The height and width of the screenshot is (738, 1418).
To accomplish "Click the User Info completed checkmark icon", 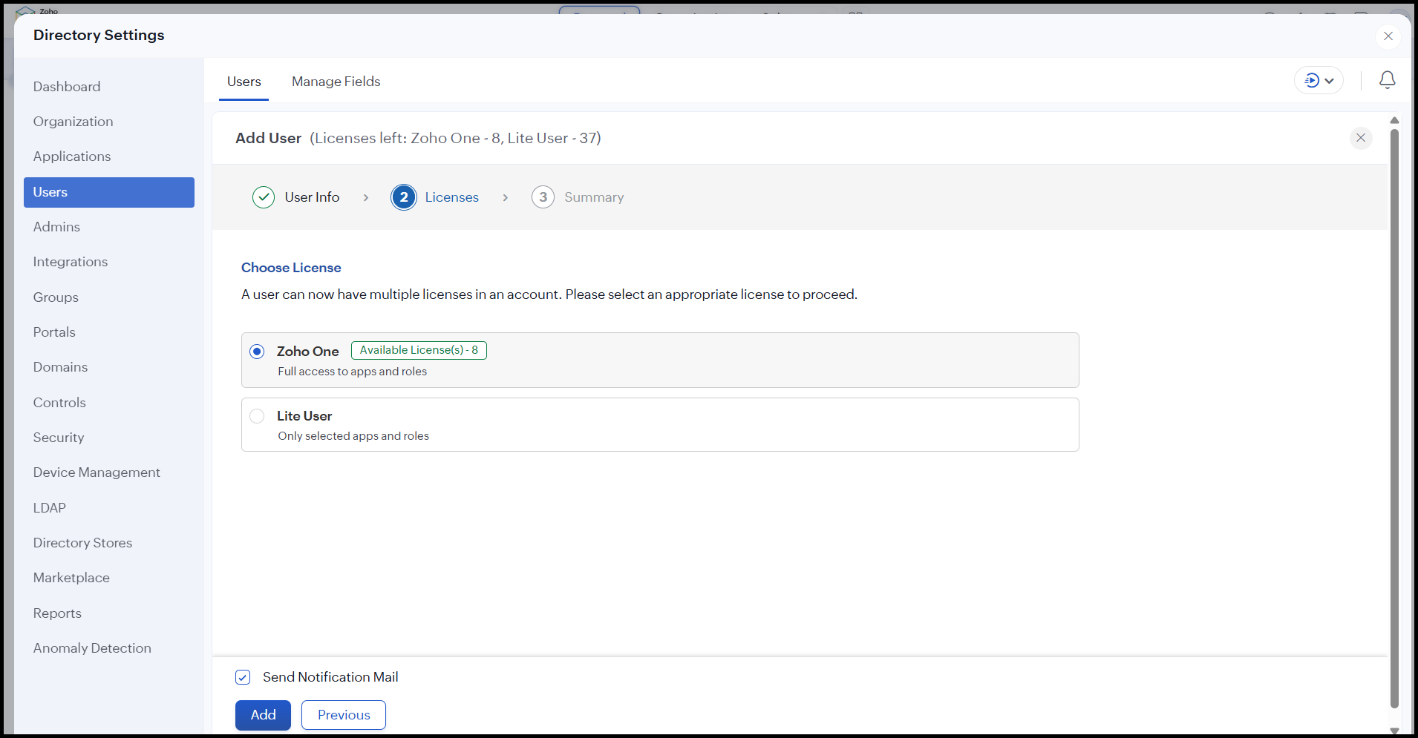I will pyautogui.click(x=264, y=197).
